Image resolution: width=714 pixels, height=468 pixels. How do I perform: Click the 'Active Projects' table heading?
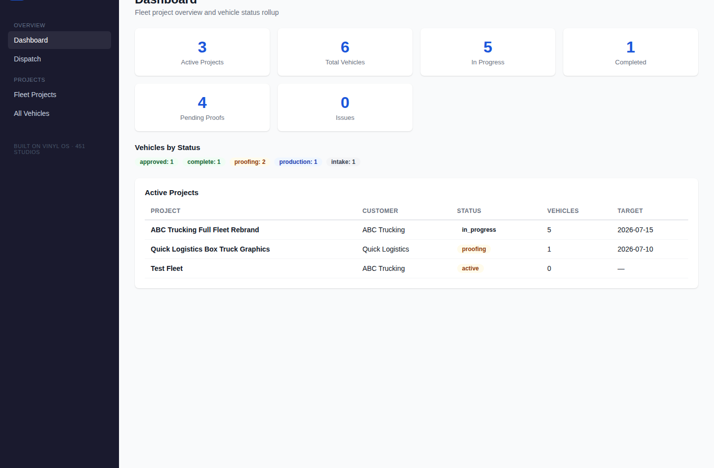click(172, 193)
